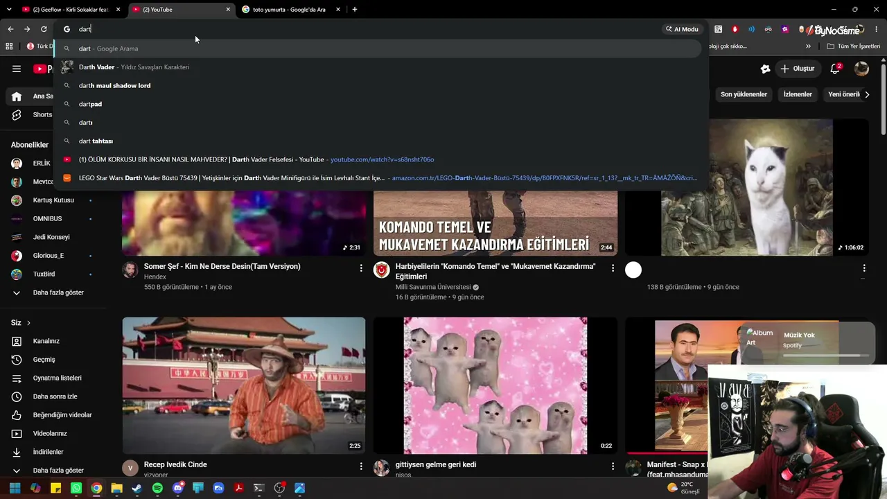Open the YouTube hamburger guide menu
This screenshot has width=887, height=499.
click(x=17, y=69)
